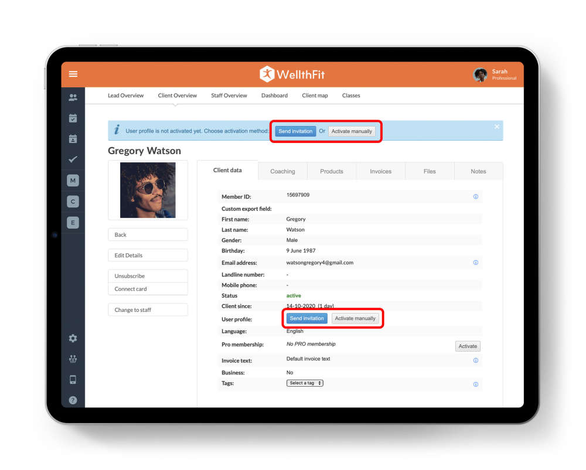Click the WellthFit logo in header

point(293,74)
